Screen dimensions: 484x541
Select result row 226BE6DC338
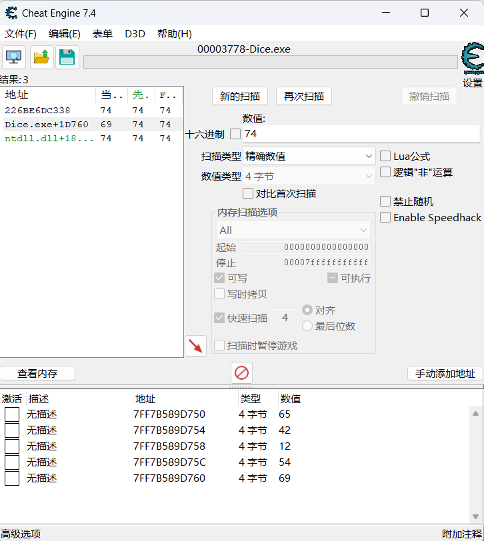(91, 111)
